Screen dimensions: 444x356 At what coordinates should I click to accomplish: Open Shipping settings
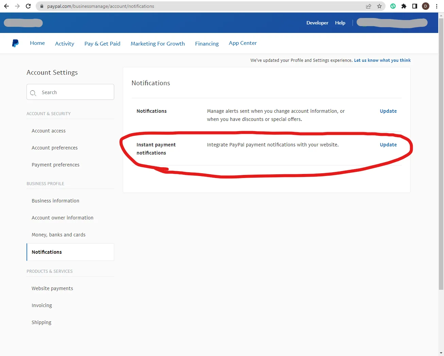(41, 322)
